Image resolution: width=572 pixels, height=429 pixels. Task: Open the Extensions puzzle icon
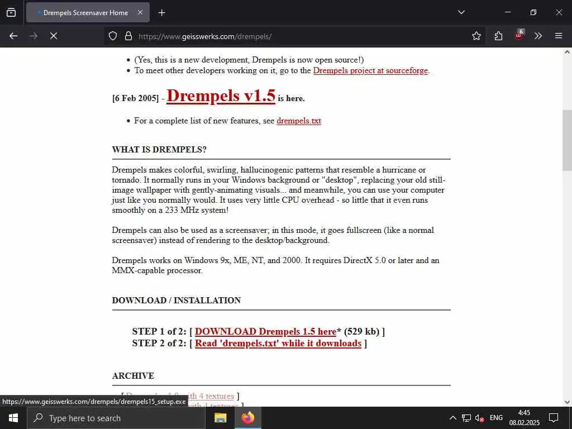coord(498,36)
